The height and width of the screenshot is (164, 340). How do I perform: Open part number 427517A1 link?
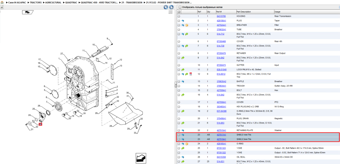click(221, 135)
